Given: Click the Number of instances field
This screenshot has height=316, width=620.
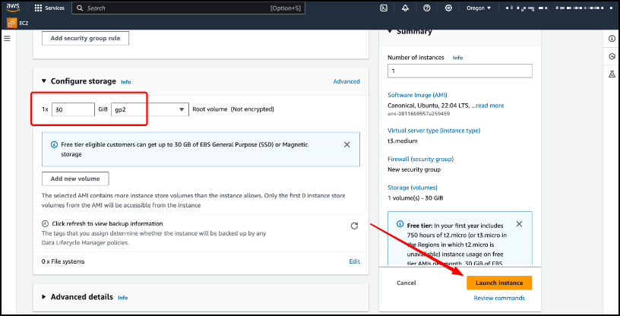Looking at the screenshot, I should click(x=460, y=71).
